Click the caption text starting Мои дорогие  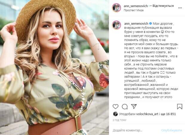[151, 60]
